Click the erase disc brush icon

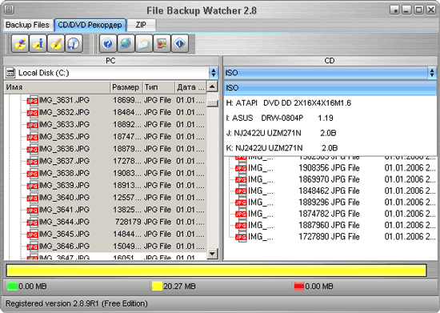click(x=56, y=43)
